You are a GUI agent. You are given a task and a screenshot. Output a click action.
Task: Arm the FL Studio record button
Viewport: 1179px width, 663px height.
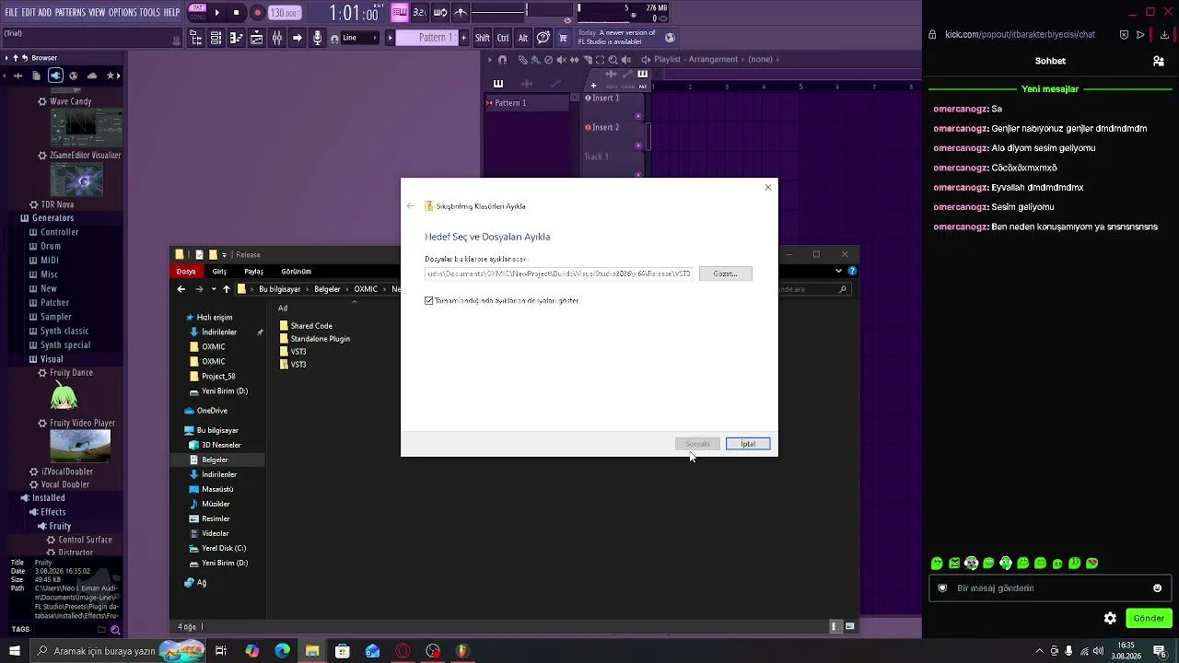tap(257, 13)
